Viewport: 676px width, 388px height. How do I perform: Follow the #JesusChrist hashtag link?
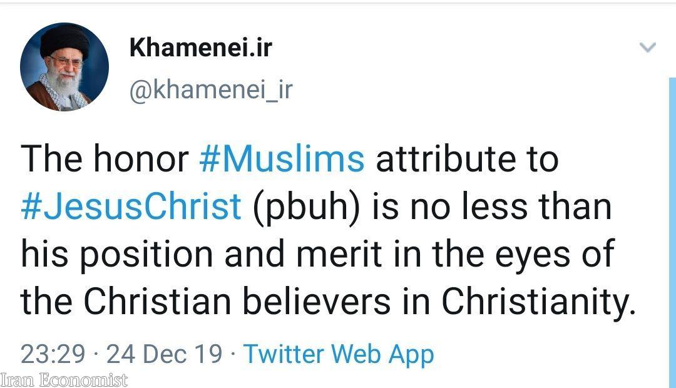tap(131, 207)
